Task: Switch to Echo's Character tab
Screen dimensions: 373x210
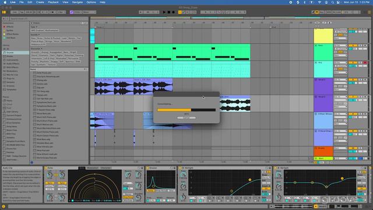Action: coord(105,168)
